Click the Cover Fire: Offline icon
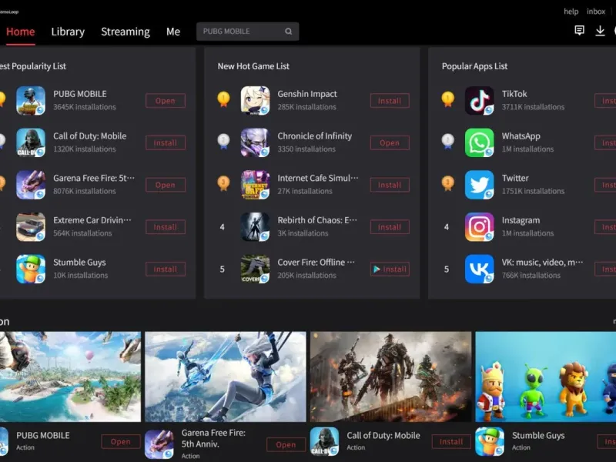 point(255,269)
